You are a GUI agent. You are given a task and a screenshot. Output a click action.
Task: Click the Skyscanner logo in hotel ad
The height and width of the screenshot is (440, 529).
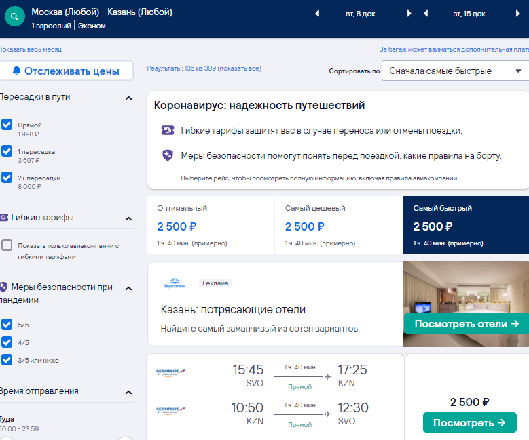point(175,283)
